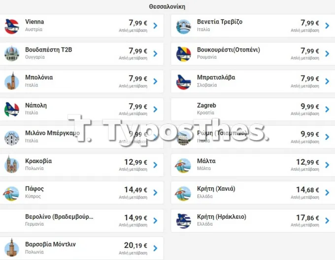
Task: Expand the Berlin Brandenburg fare arrow
Action: coord(156,220)
